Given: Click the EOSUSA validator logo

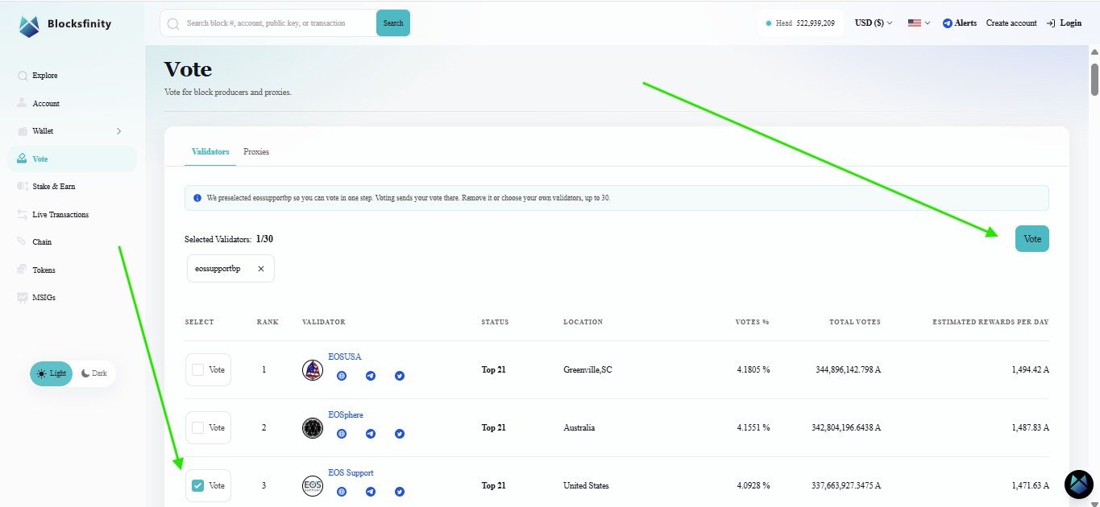Looking at the screenshot, I should (x=313, y=370).
